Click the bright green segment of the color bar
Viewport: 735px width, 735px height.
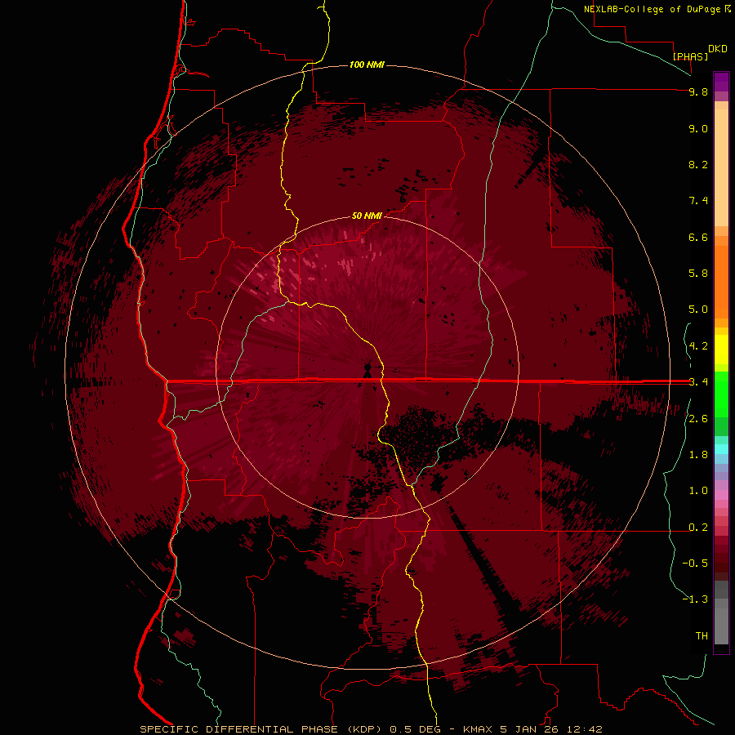tap(721, 394)
